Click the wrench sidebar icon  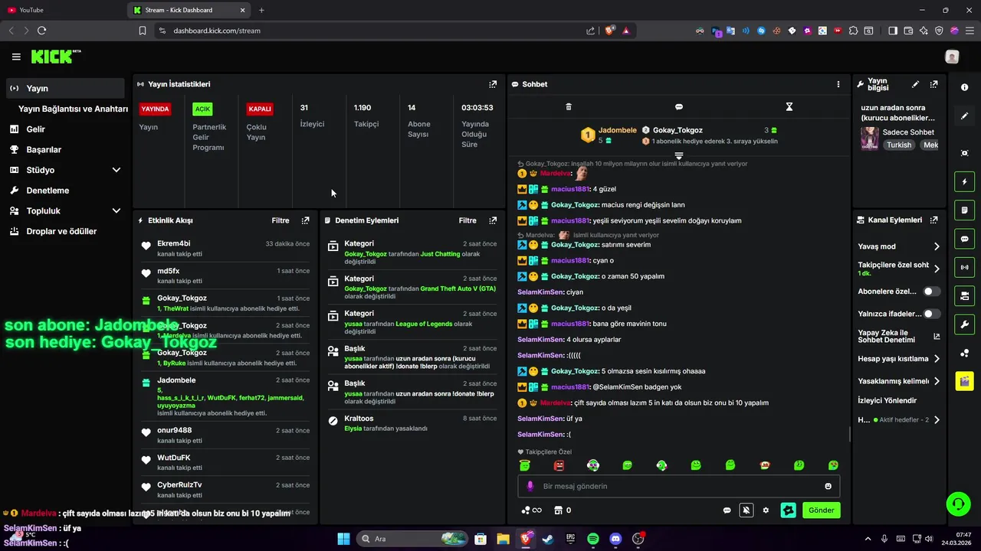pyautogui.click(x=964, y=324)
